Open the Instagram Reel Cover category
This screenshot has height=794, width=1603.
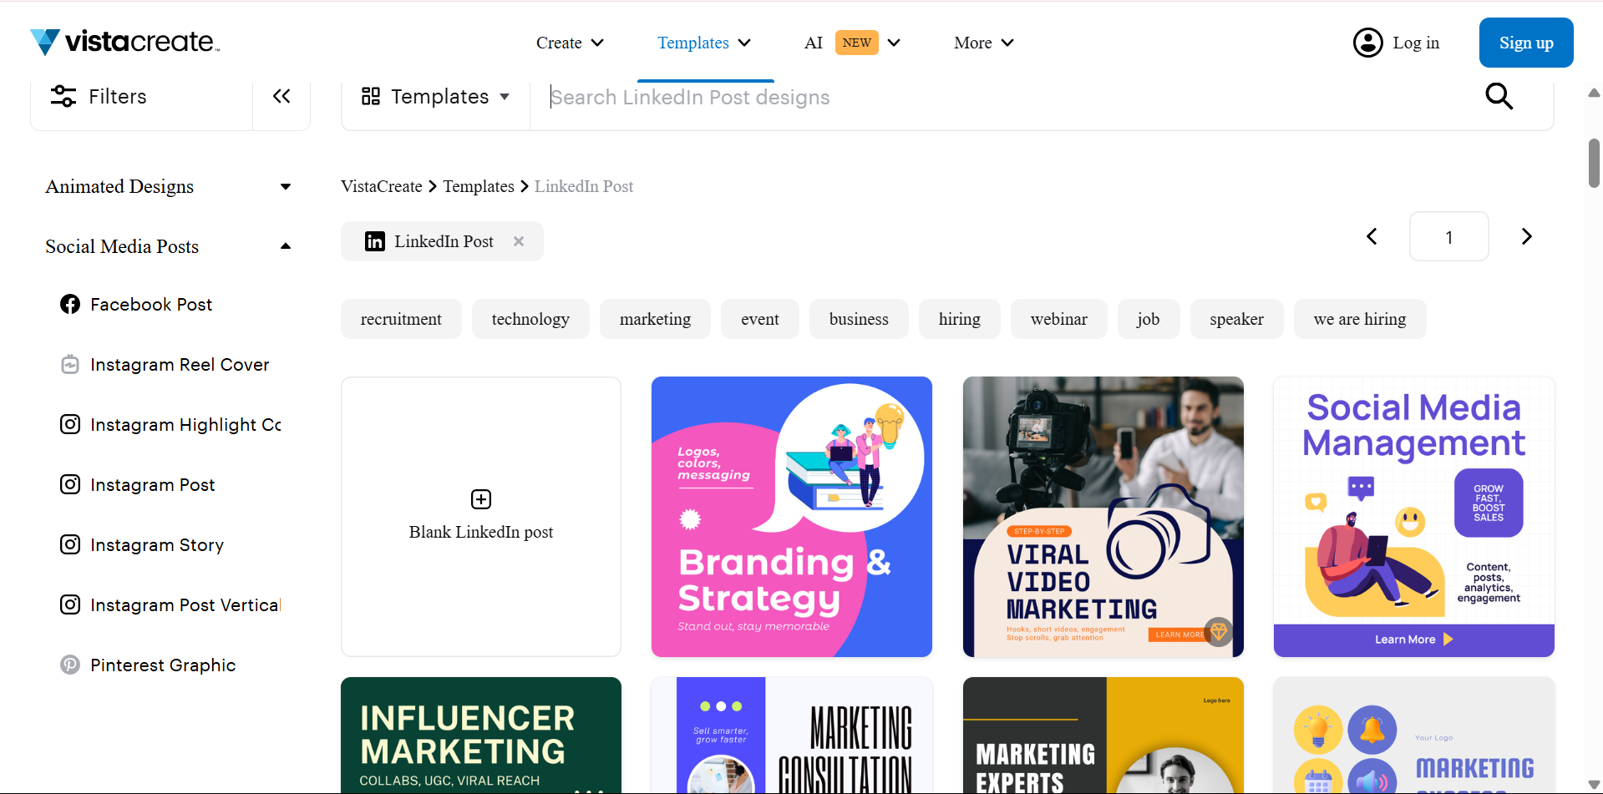click(180, 364)
